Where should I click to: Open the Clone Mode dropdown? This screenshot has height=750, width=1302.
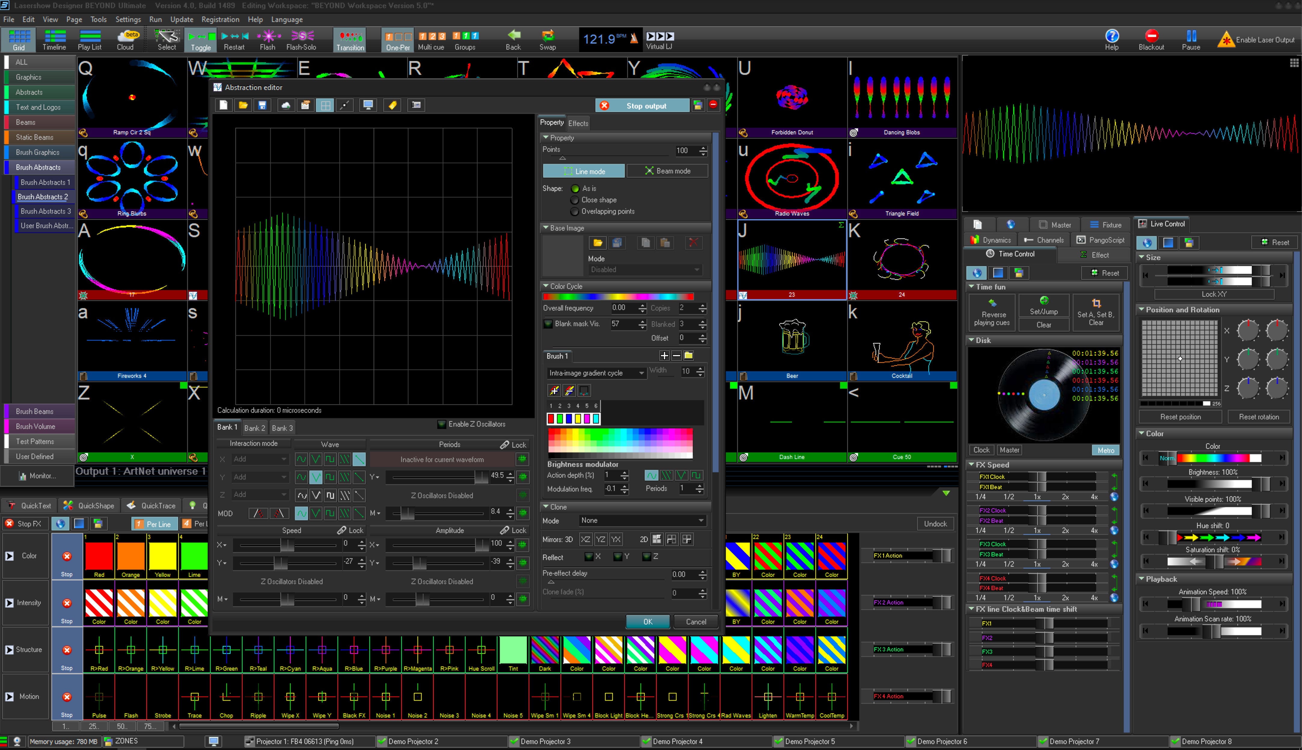coord(642,520)
